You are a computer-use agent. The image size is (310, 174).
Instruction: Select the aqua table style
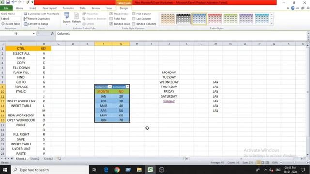click(x=262, y=19)
